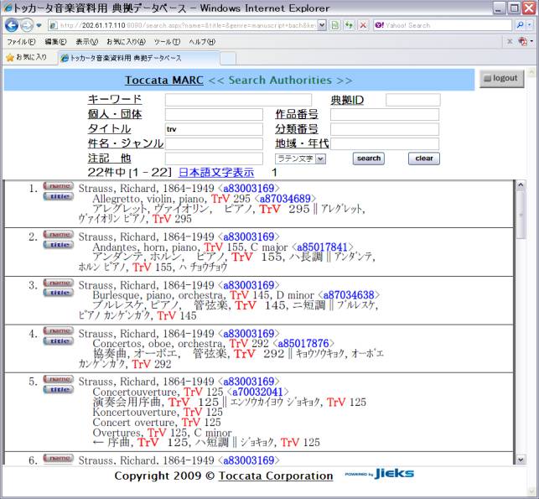Click the logout button

(501, 78)
